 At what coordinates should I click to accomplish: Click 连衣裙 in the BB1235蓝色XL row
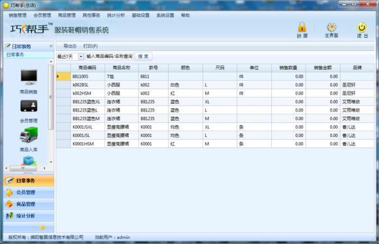[x=122, y=102]
